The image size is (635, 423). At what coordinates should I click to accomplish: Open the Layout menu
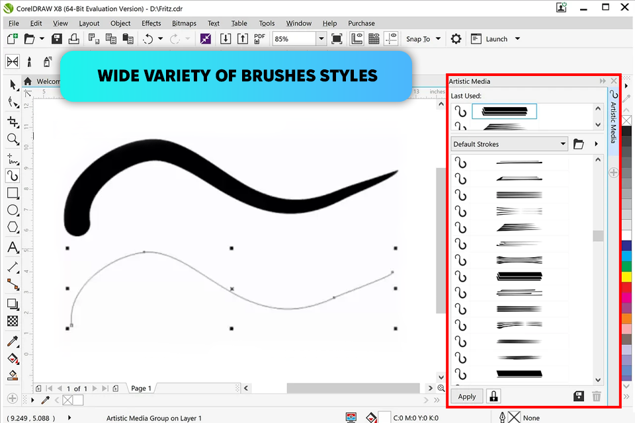(89, 23)
